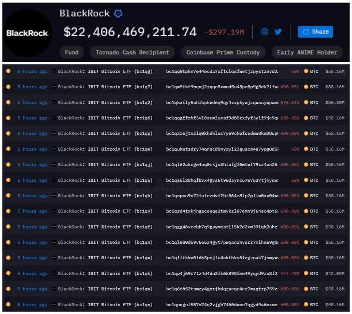Open recipient address bc1qzd4txkjngaceeqe2
352x314 pixels.
click(222, 211)
